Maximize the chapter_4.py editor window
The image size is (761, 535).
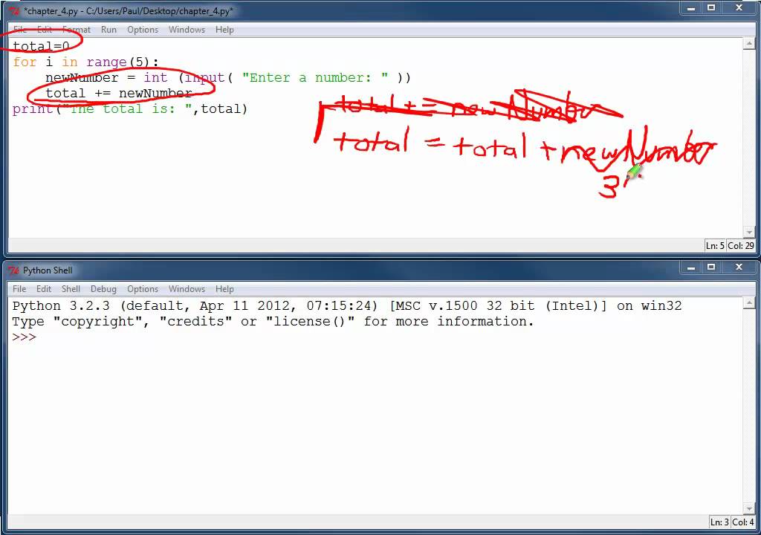pyautogui.click(x=711, y=8)
